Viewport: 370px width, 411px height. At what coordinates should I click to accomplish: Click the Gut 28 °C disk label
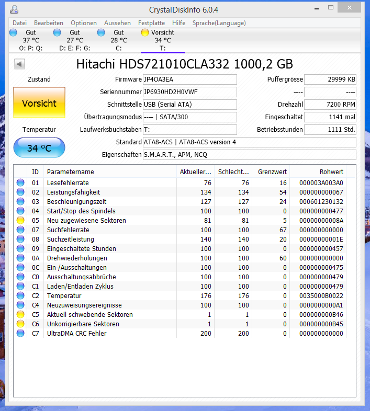[119, 37]
